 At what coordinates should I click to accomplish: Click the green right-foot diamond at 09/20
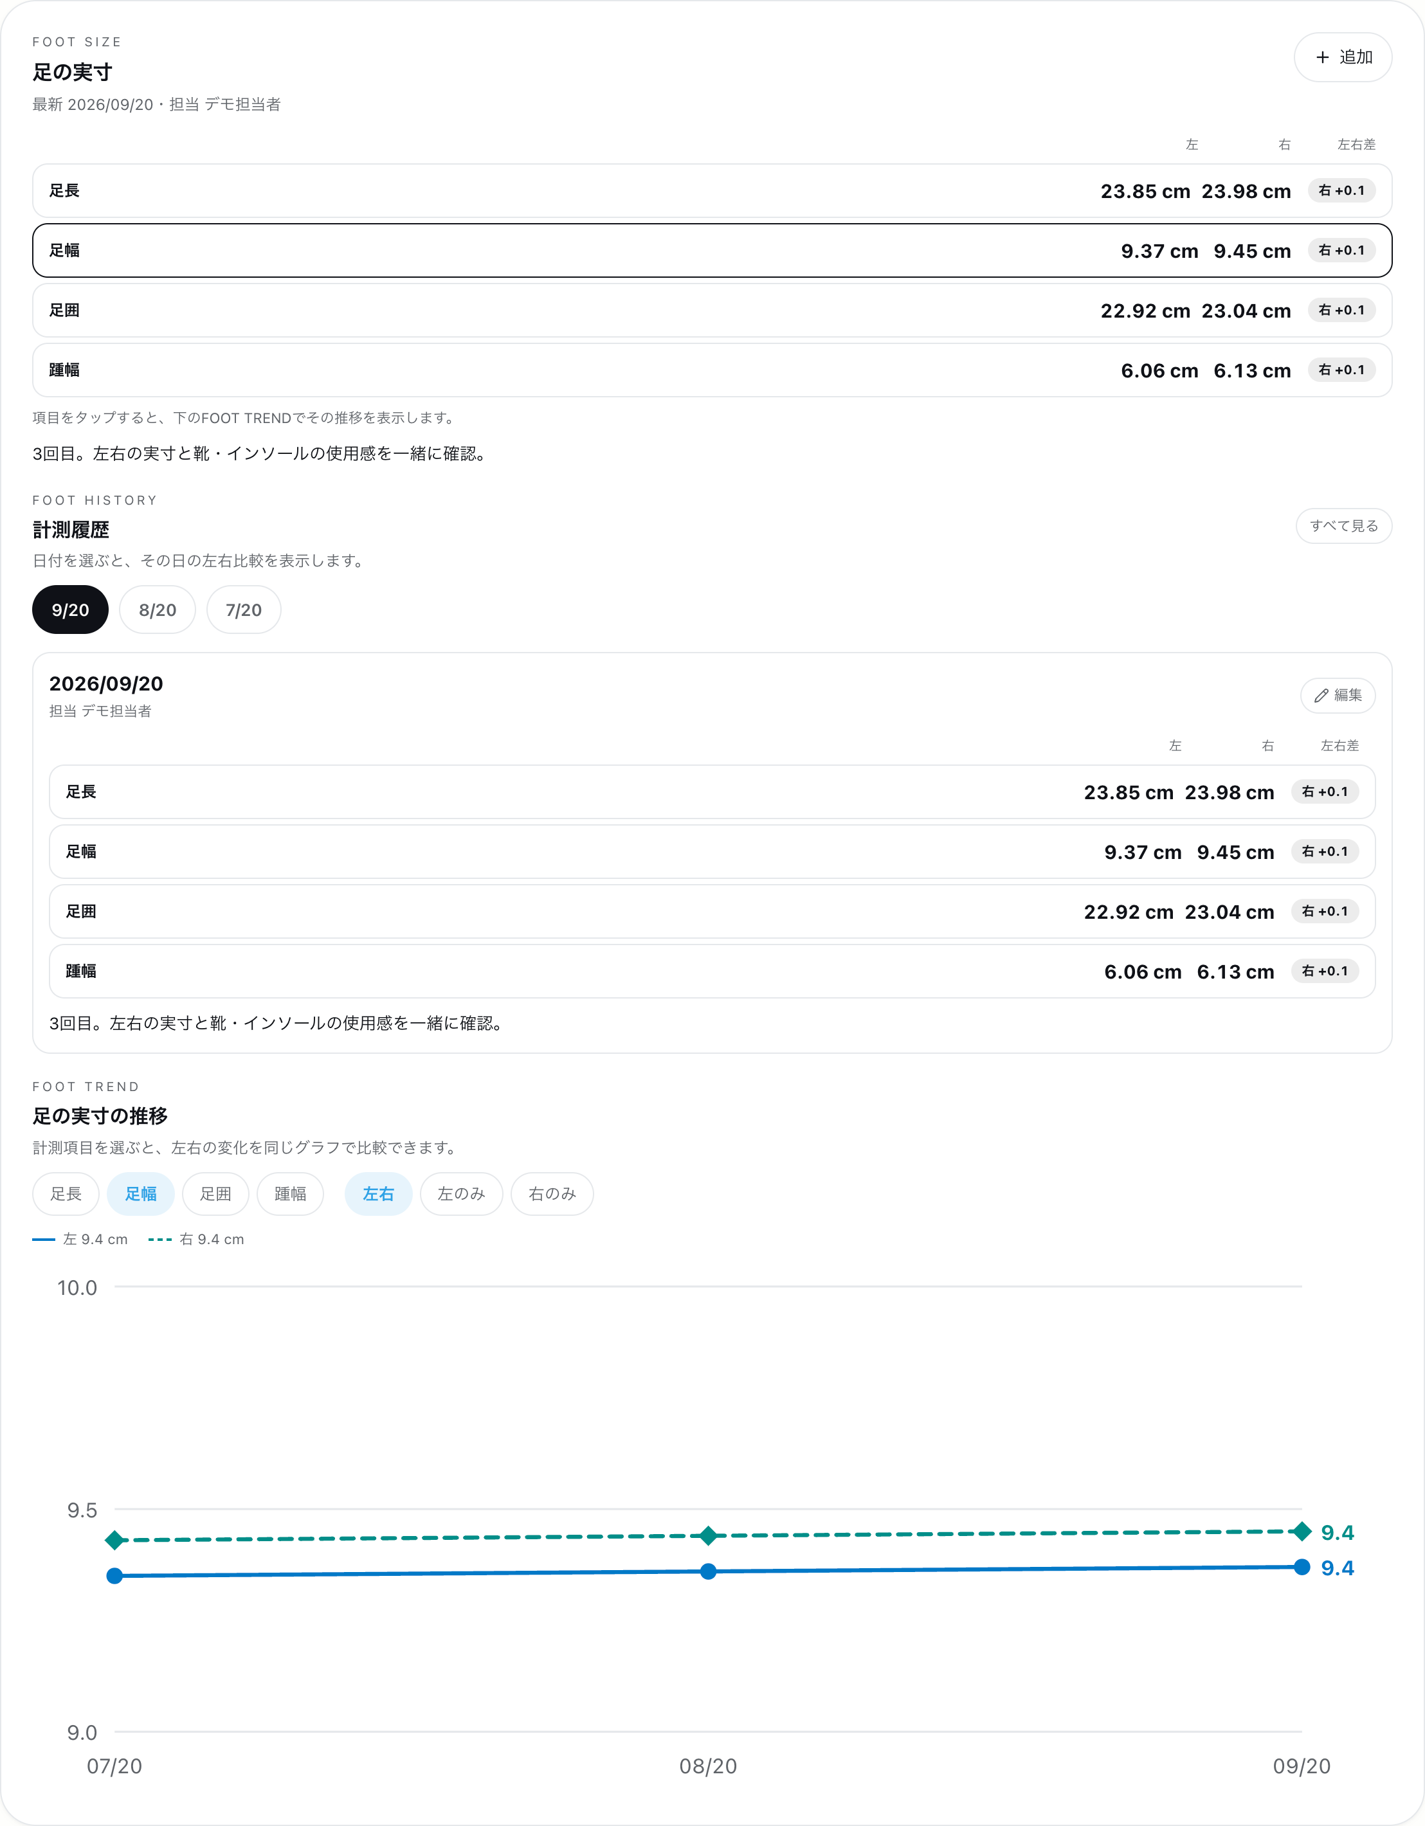coord(1302,1532)
